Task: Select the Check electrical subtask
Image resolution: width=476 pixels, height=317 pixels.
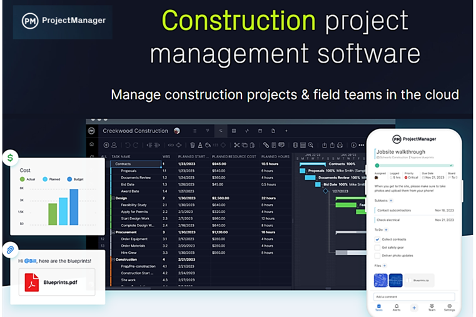Action: [x=414, y=220]
